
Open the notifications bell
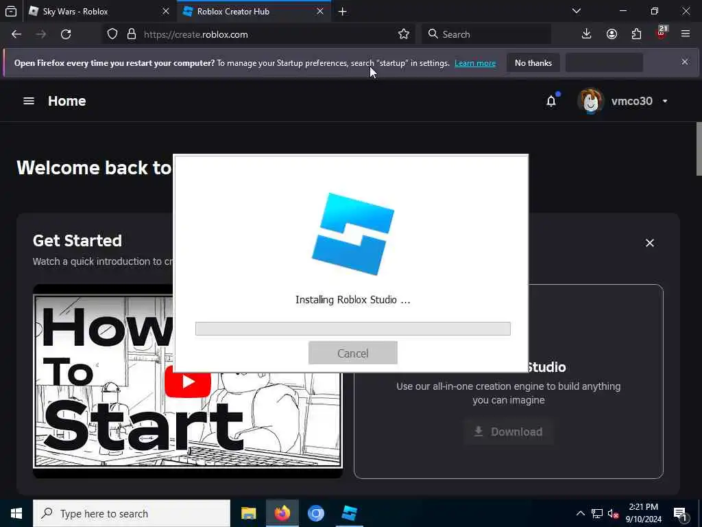pos(551,102)
